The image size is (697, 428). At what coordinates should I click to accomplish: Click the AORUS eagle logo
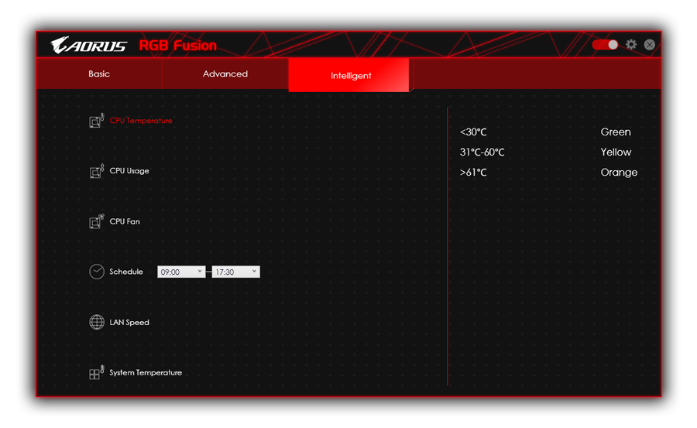[89, 46]
